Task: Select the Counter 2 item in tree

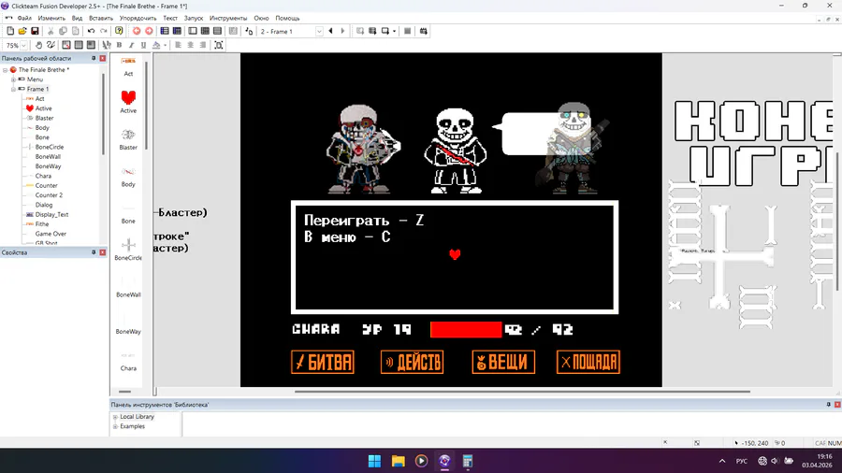Action: 49,195
